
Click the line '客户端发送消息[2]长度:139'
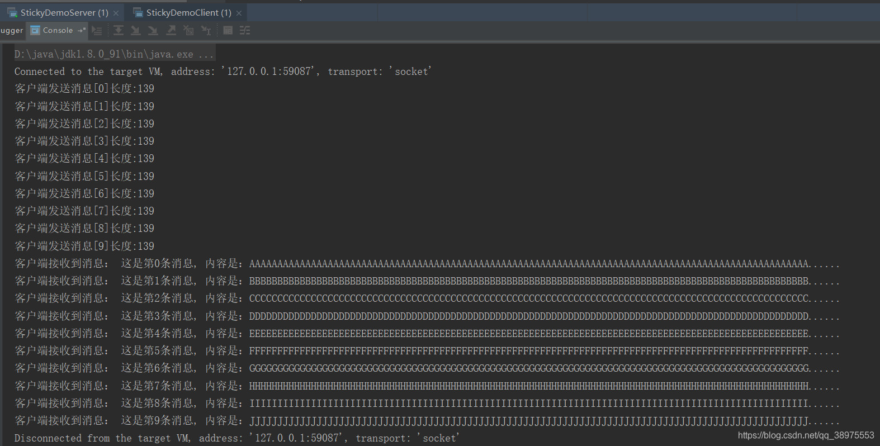point(84,124)
